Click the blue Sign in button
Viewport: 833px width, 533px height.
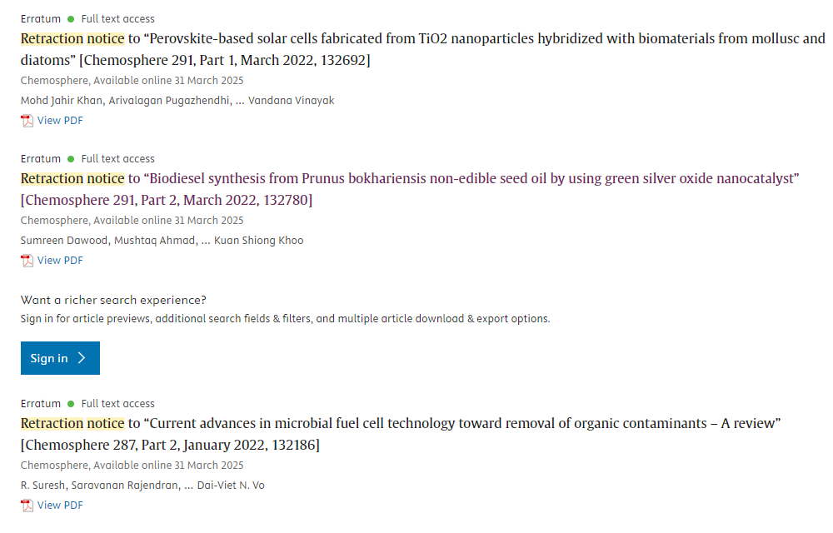(60, 358)
